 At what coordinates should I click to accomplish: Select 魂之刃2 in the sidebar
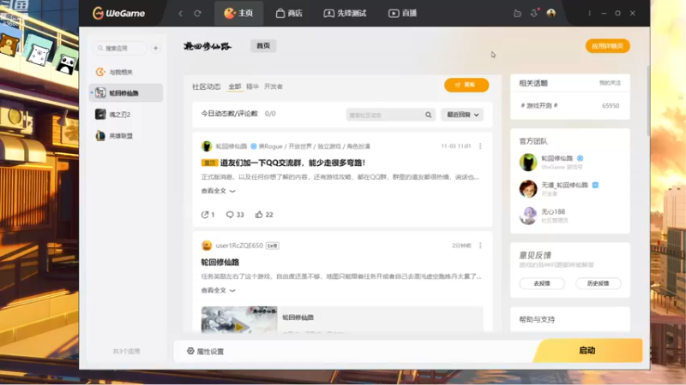click(x=126, y=115)
